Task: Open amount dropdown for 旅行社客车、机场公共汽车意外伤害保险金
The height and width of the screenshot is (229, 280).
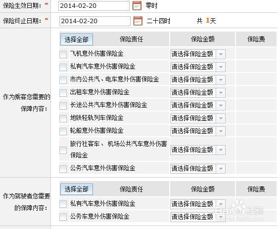Action: [x=198, y=150]
